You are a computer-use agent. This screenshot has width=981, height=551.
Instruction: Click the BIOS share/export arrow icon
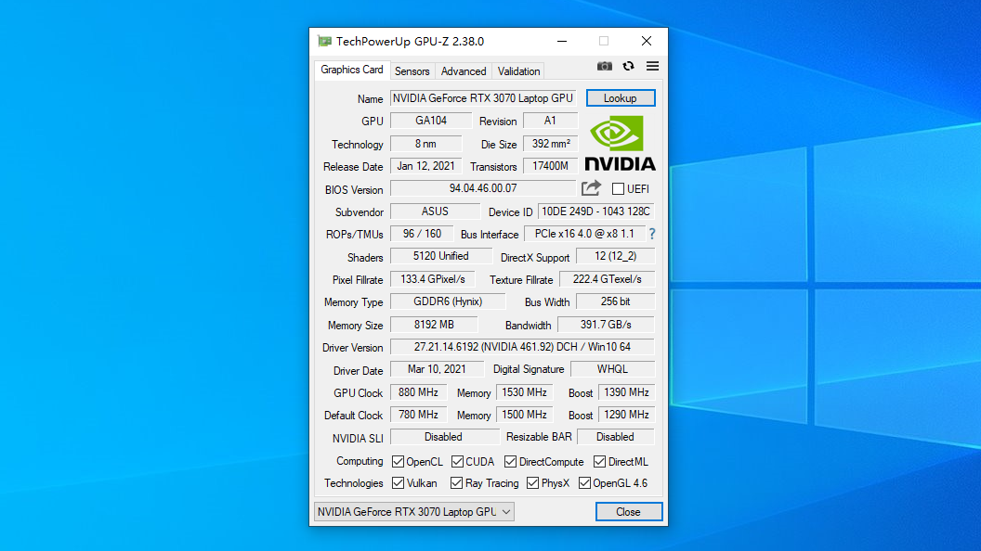tap(592, 188)
